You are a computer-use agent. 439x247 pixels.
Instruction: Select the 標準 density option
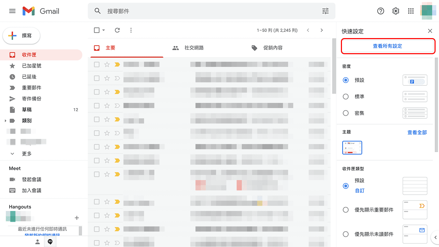point(346,96)
